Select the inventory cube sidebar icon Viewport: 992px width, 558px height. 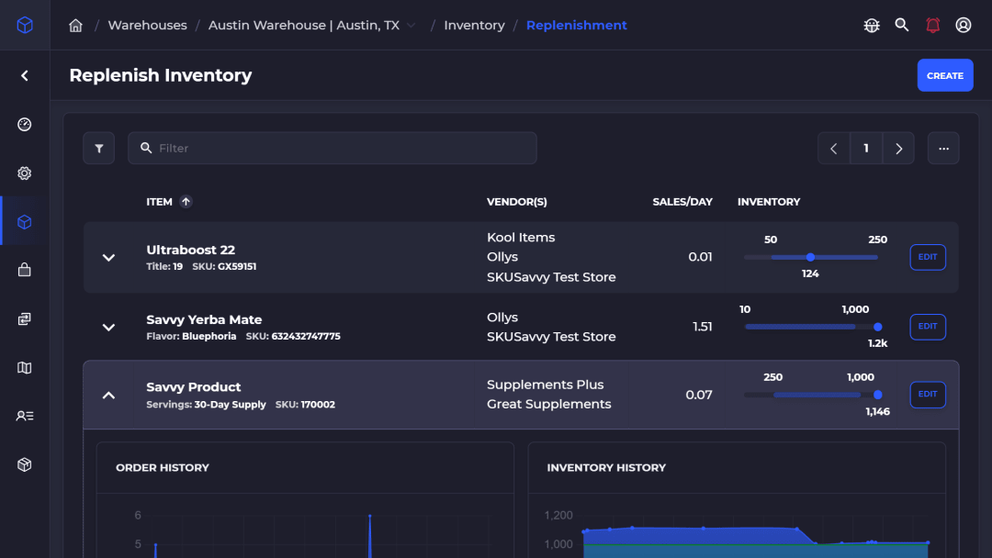(25, 222)
